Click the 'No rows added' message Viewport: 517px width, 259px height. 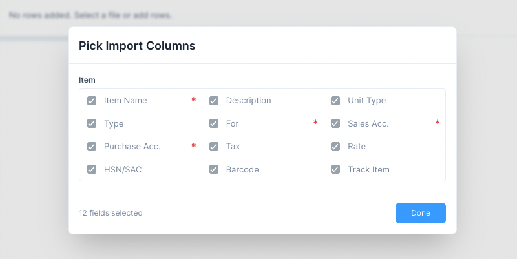click(94, 14)
